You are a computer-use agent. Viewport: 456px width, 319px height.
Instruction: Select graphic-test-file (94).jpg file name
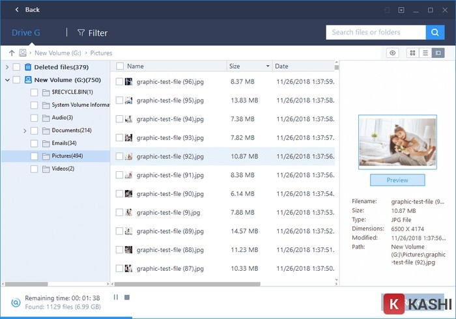[170, 119]
